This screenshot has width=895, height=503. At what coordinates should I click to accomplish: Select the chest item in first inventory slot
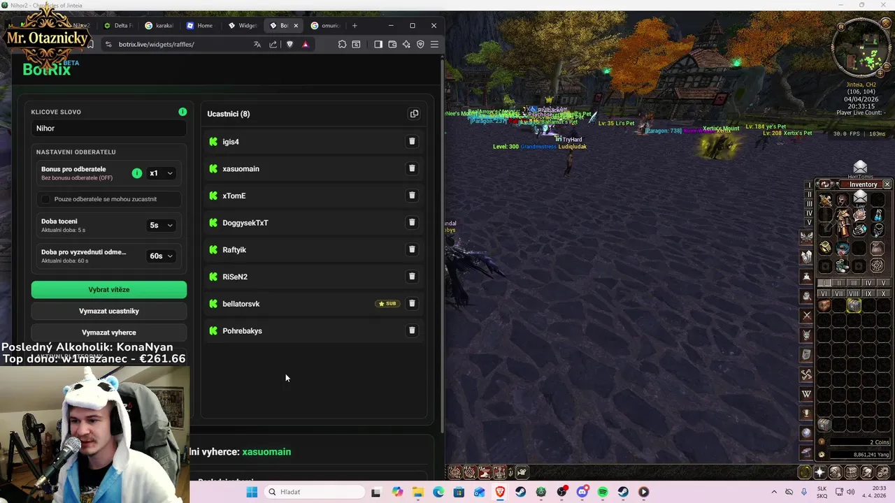pos(824,305)
